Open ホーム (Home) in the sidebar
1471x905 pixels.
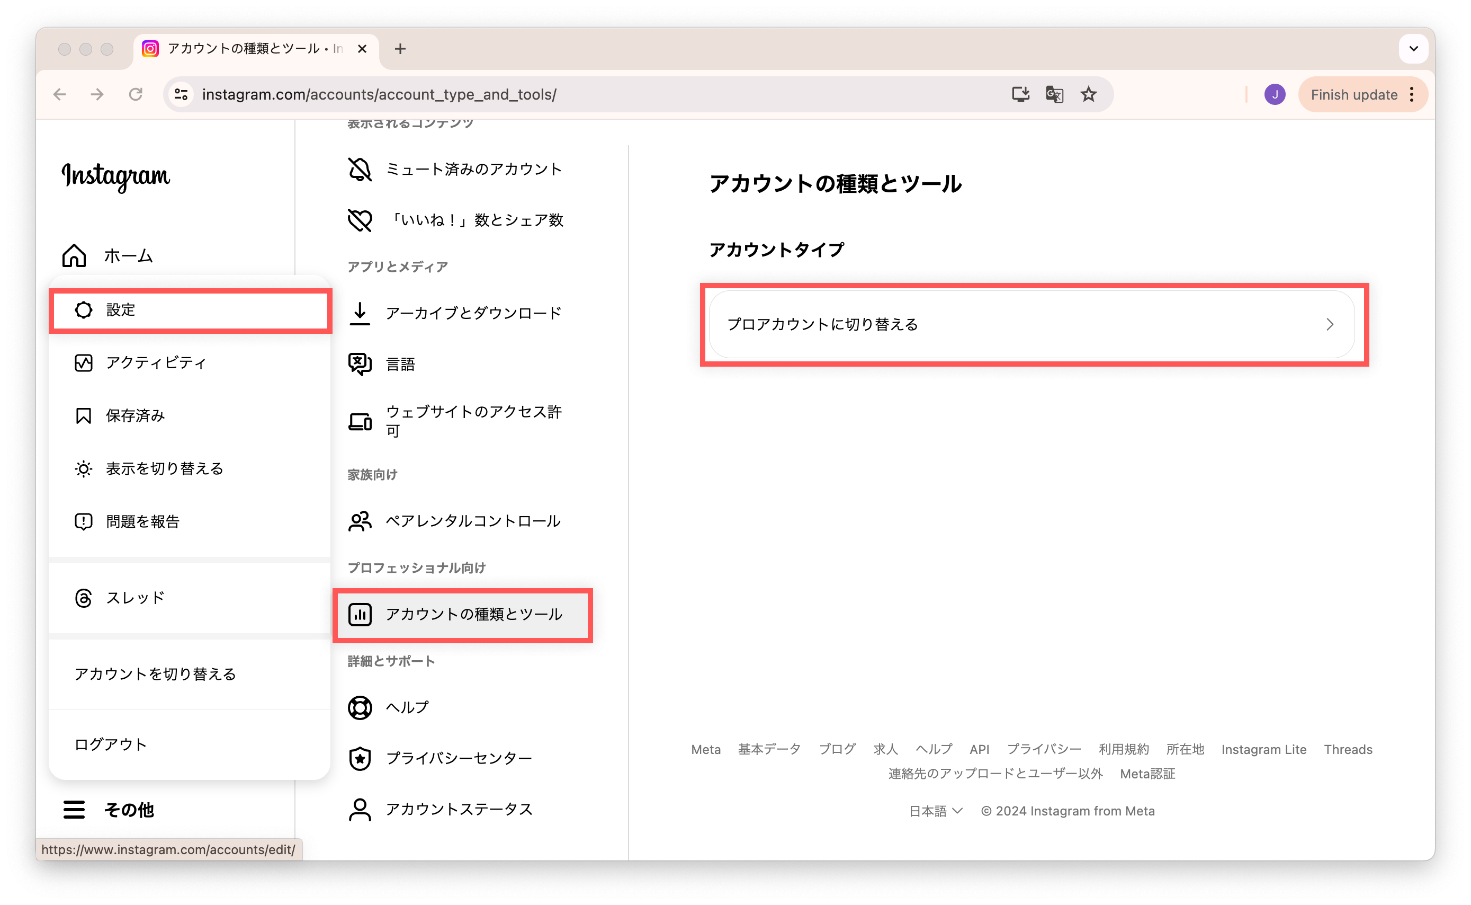pyautogui.click(x=107, y=255)
